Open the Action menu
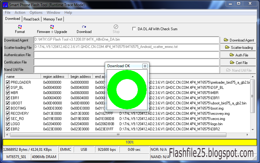This screenshot has height=163, width=260. [x=20, y=13]
